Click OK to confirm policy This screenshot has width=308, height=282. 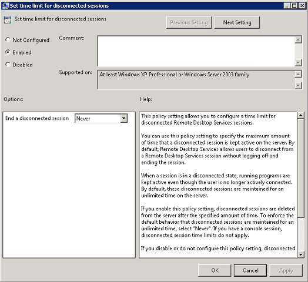pos(215,270)
